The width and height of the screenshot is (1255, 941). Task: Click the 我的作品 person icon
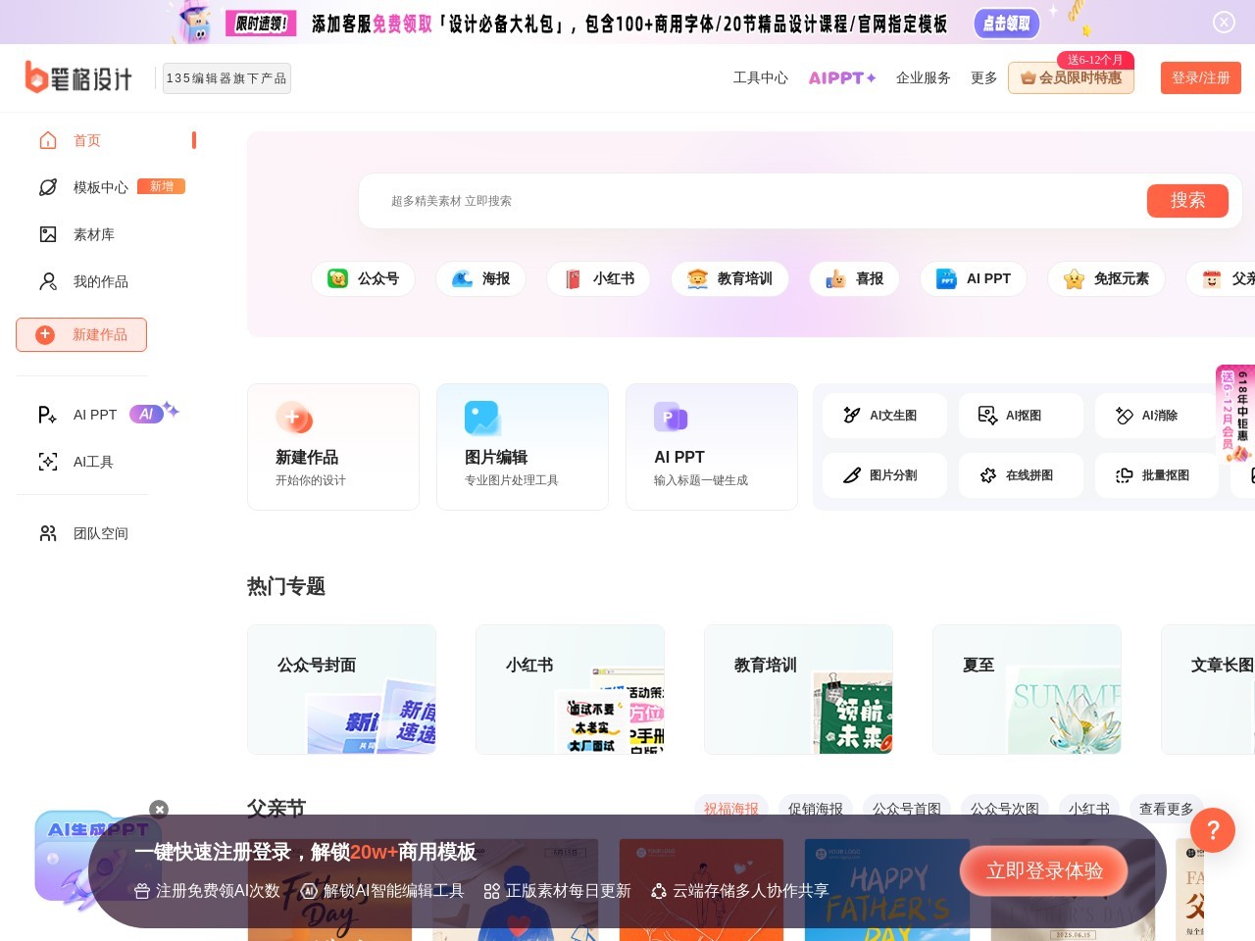pos(48,281)
